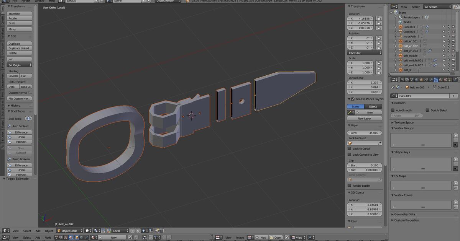
Task: Open the Material tab in Properties editor
Action: click(x=440, y=80)
